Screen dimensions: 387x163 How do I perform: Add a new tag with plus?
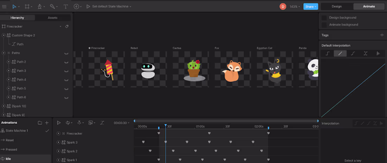382,35
